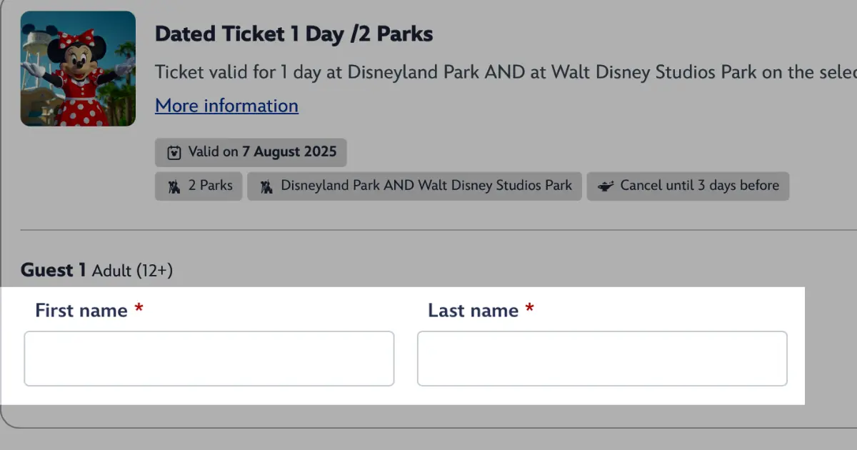Click the 'Dated Ticket 1 Day /2 Parks' heading
The height and width of the screenshot is (450, 857).
coord(294,34)
